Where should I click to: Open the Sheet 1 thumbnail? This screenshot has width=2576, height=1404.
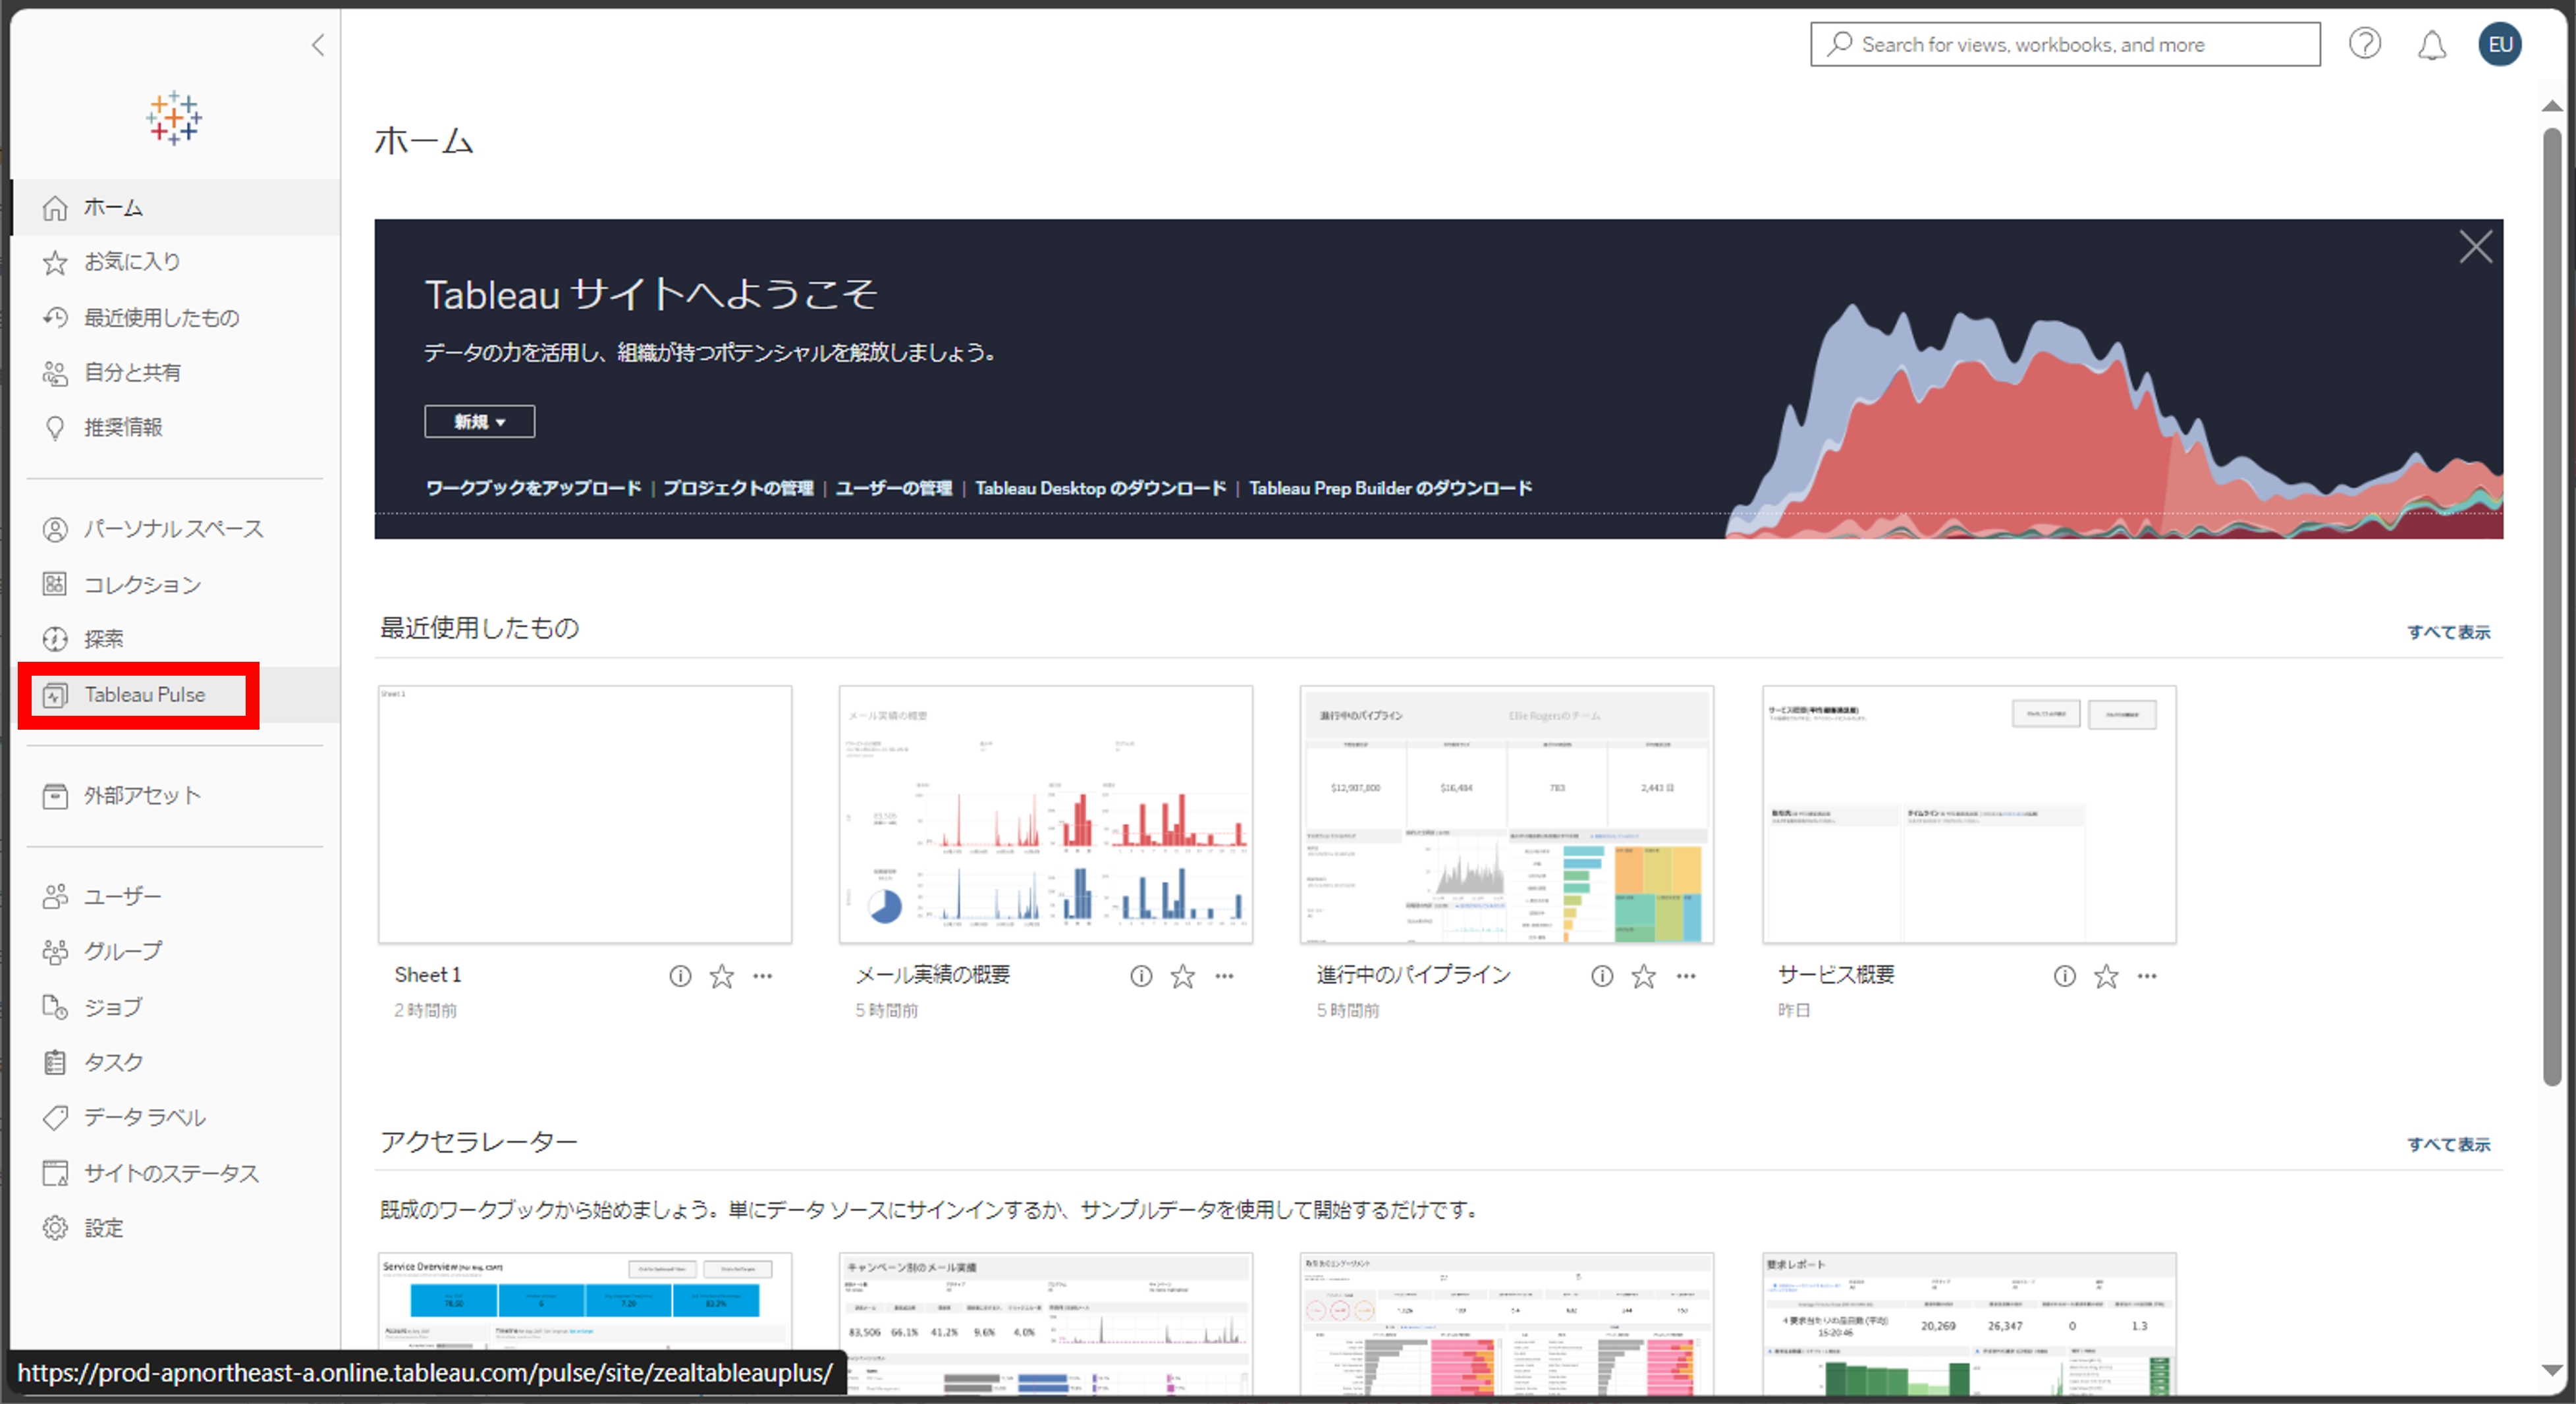coord(585,814)
